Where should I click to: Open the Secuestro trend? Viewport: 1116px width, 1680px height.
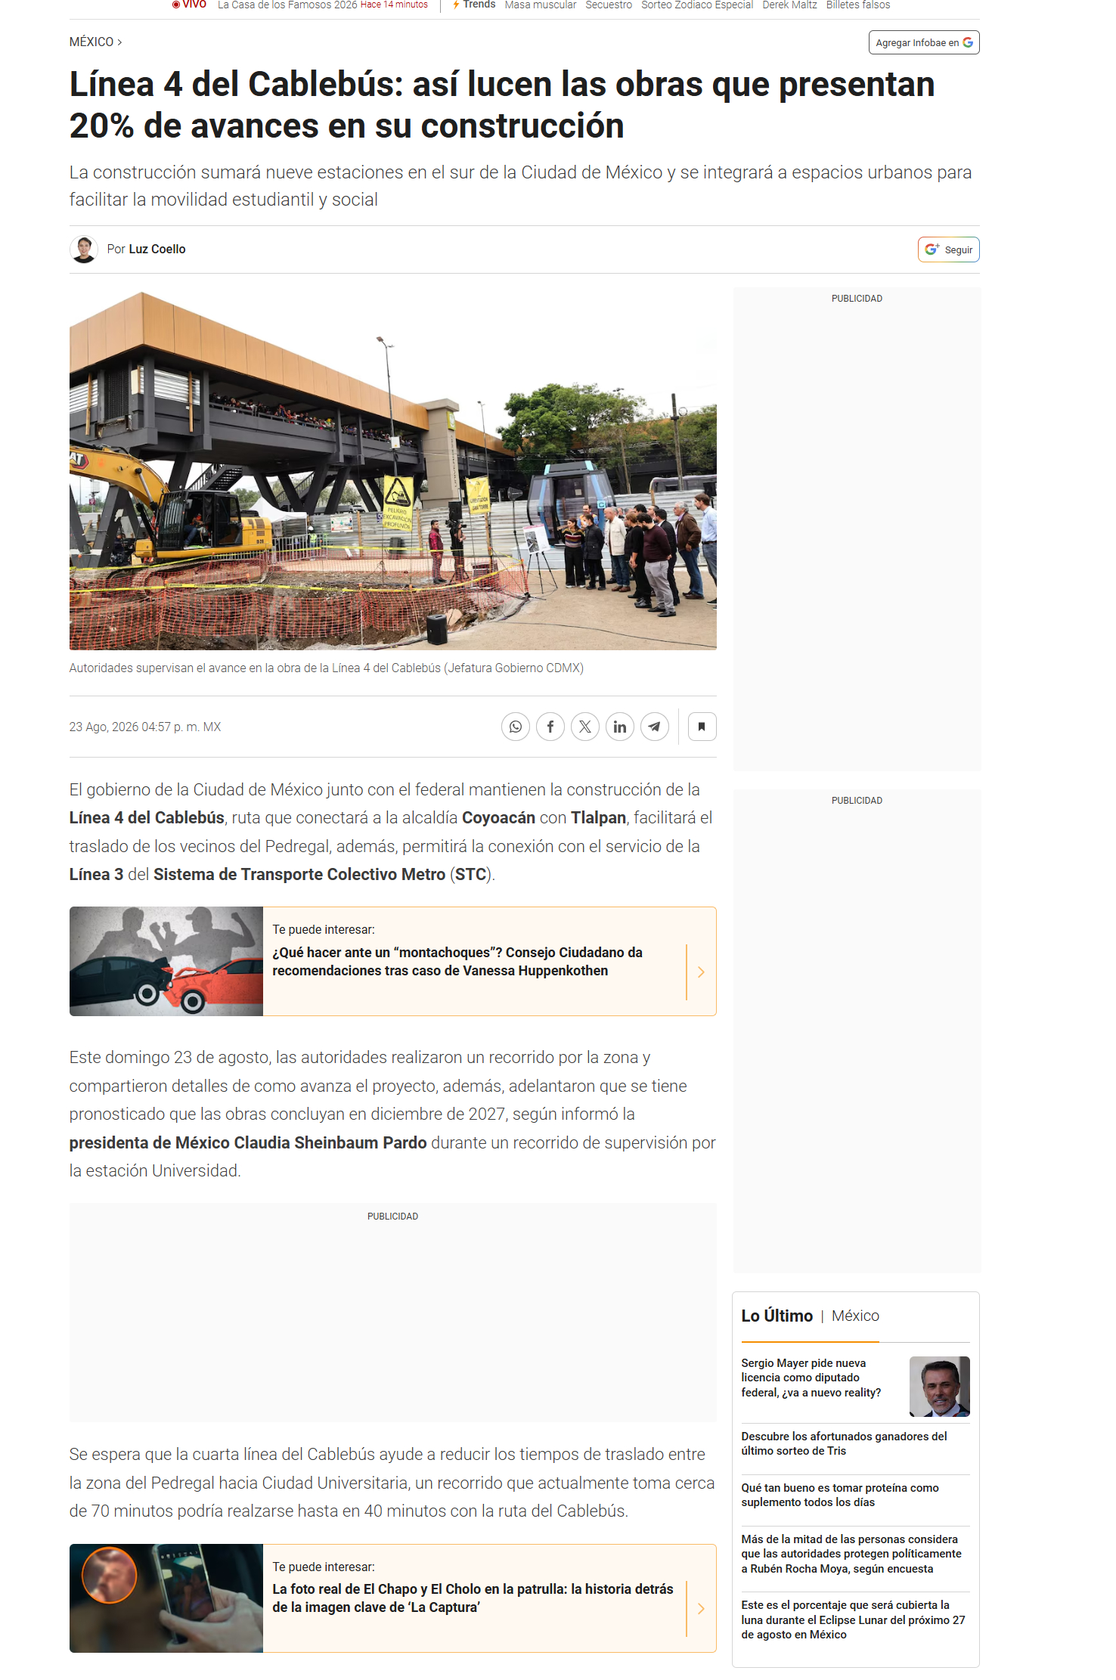609,5
